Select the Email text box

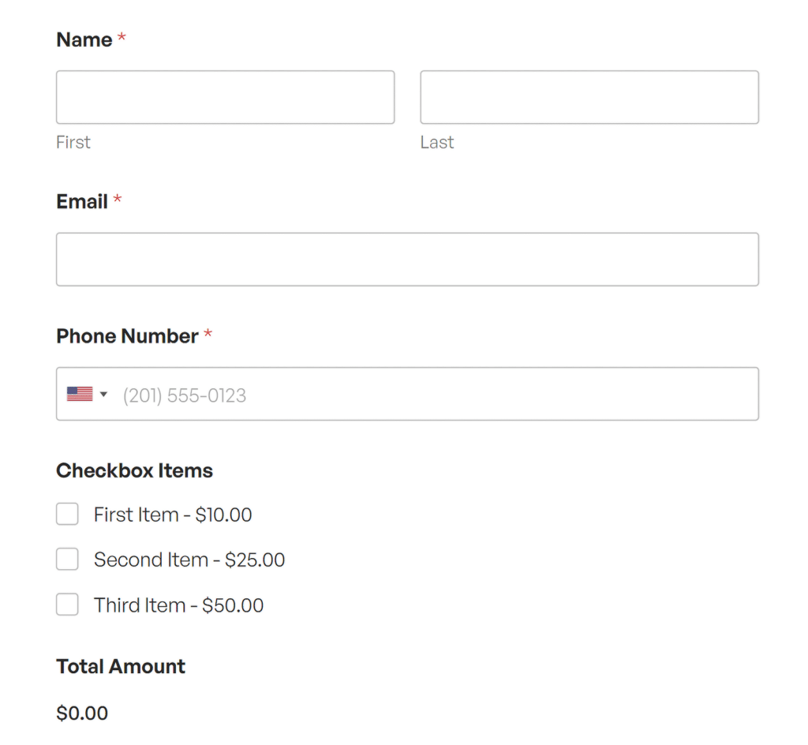click(x=407, y=259)
